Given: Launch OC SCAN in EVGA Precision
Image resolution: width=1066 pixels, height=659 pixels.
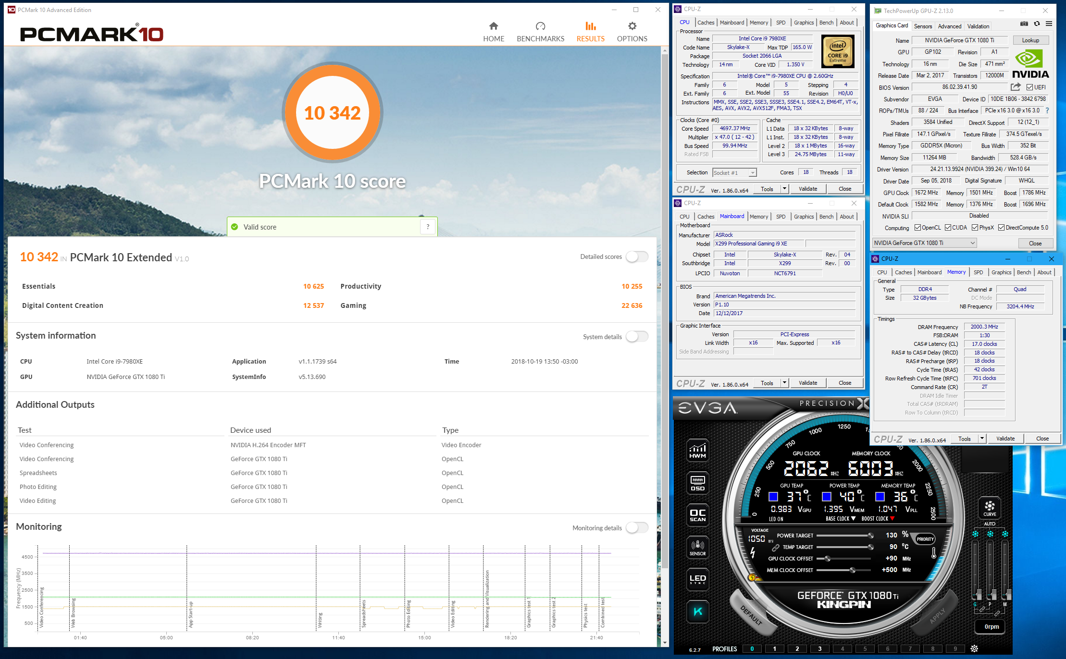Looking at the screenshot, I should click(x=697, y=515).
